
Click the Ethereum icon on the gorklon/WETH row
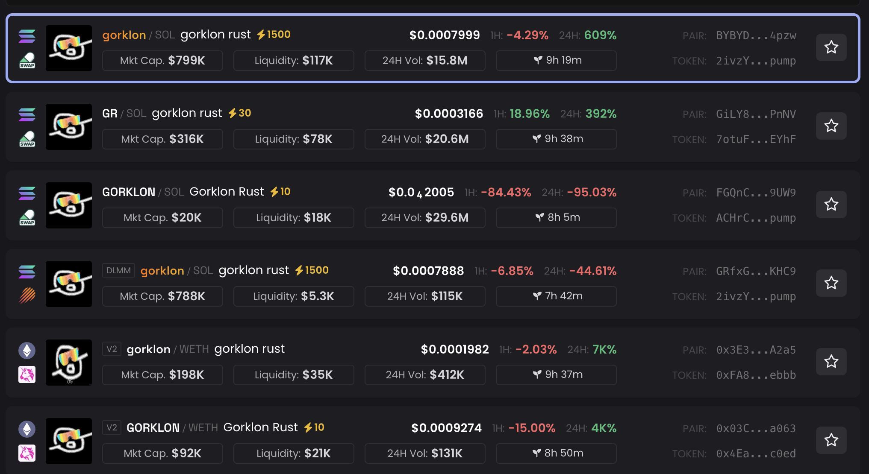(x=27, y=350)
